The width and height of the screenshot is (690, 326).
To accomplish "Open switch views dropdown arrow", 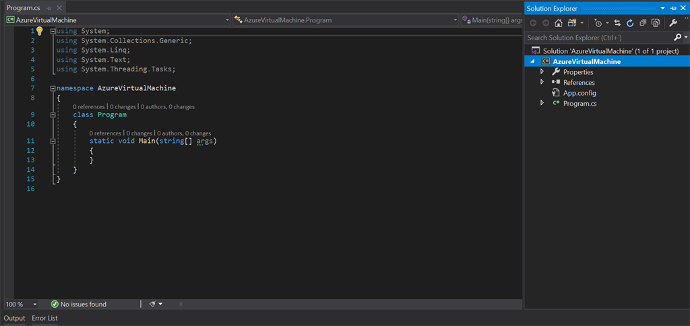I will point(582,23).
